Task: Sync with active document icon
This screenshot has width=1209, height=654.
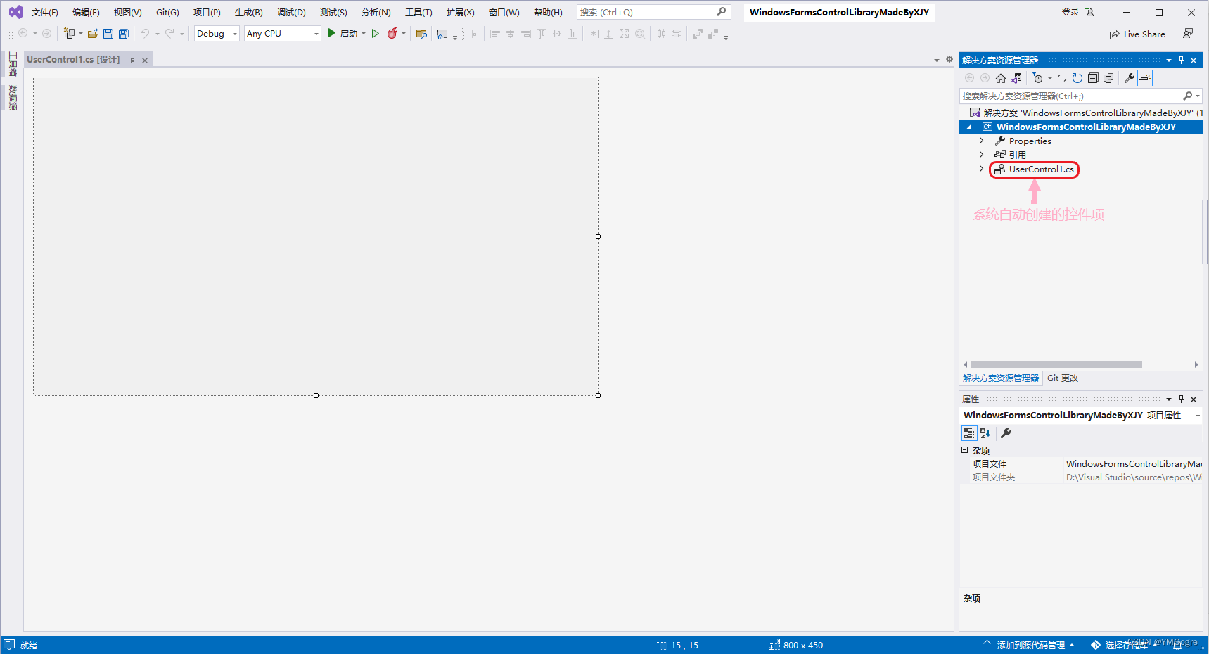Action: pos(1062,78)
